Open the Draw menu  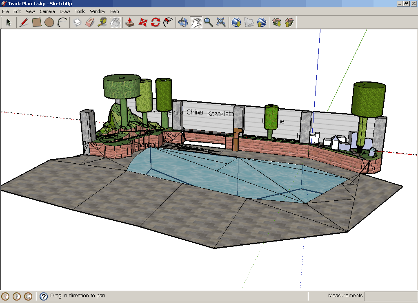point(65,11)
